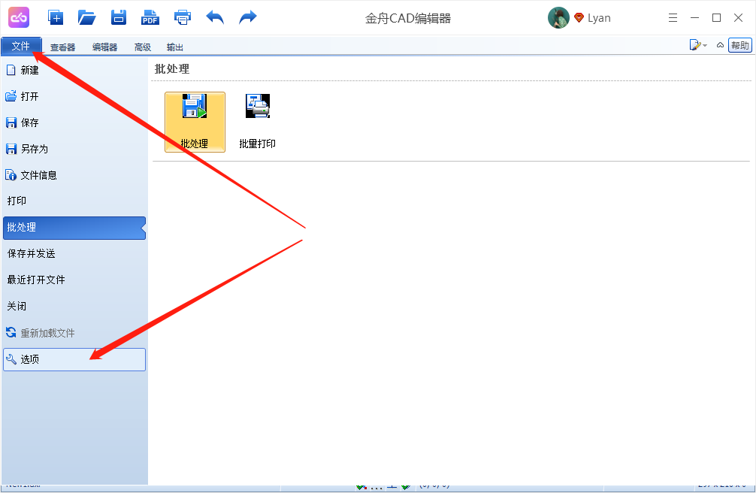
Task: Click the user avatar picture
Action: pos(558,18)
